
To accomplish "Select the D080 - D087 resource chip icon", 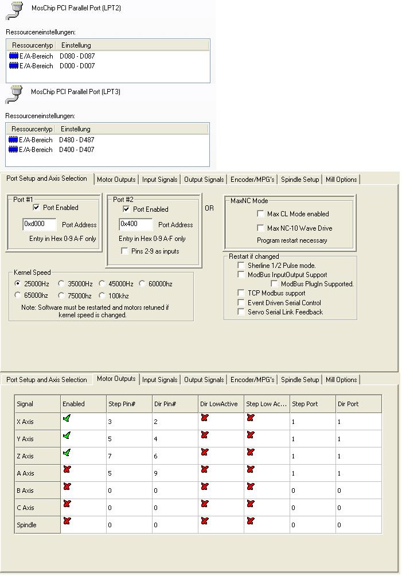I will click(14, 56).
